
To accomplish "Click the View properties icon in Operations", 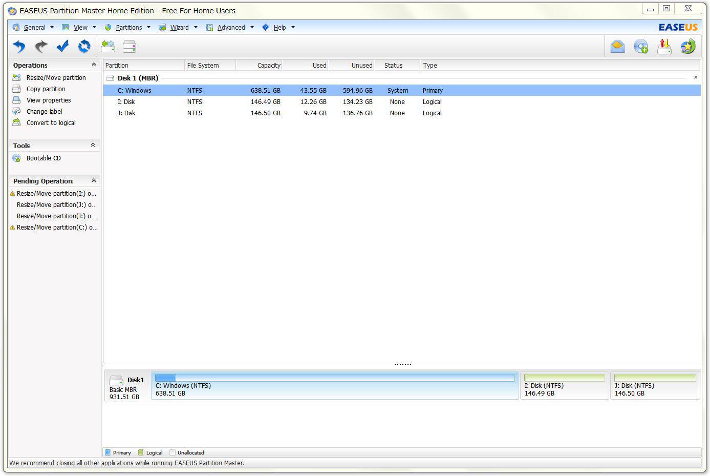I will pyautogui.click(x=16, y=100).
